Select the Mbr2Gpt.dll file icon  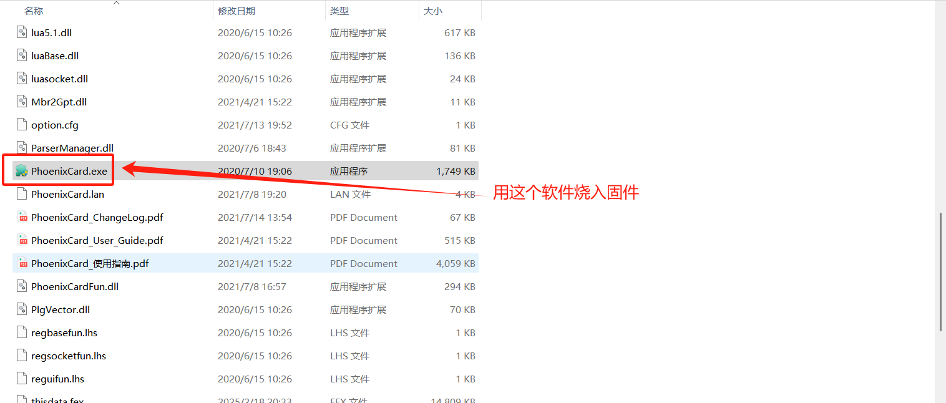click(22, 102)
